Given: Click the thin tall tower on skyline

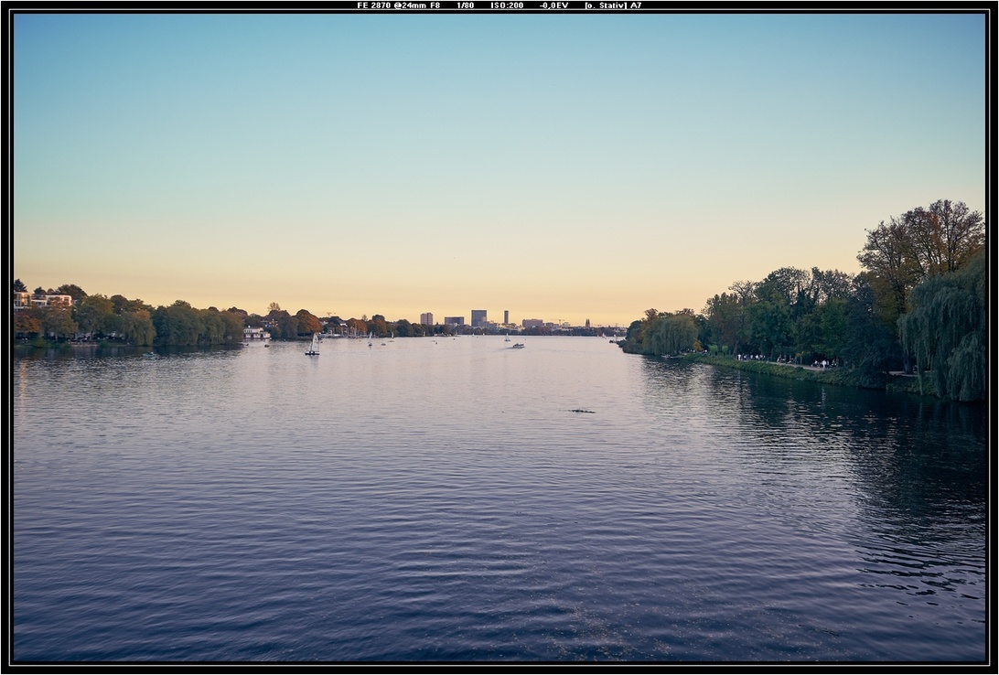Looking at the screenshot, I should 506,316.
